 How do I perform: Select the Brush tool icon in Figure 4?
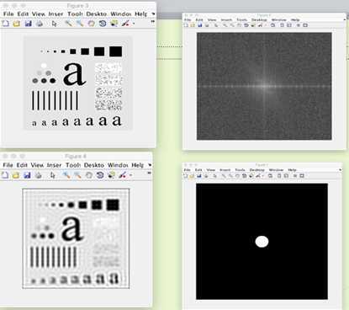(122, 175)
